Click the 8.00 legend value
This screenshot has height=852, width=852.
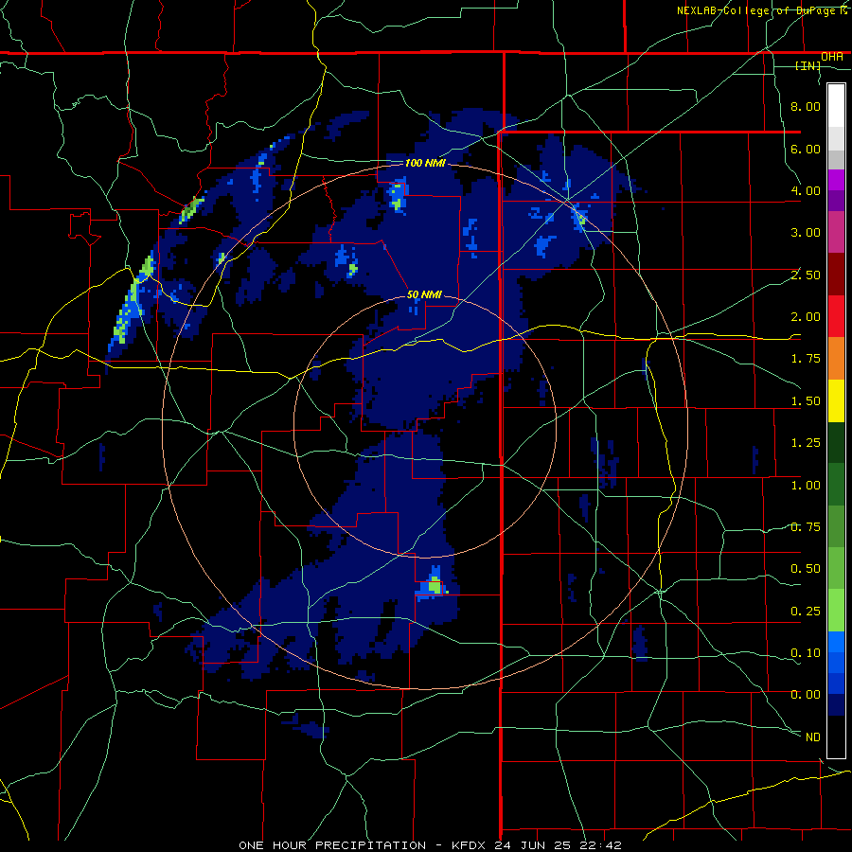point(806,106)
